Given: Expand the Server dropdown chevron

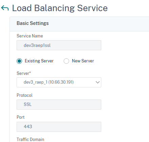Looking at the screenshot, I should coord(98,82).
